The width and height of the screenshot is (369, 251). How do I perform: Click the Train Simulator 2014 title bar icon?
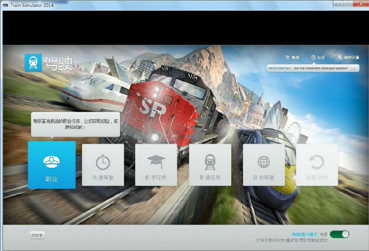[5, 5]
